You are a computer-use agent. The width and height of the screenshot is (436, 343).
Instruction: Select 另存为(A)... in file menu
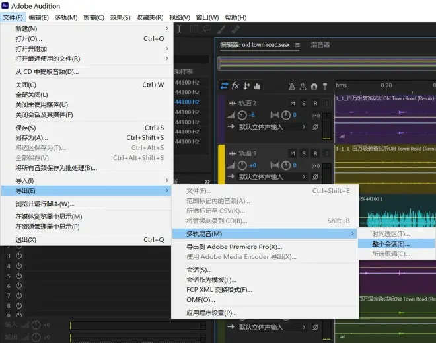[87, 137]
